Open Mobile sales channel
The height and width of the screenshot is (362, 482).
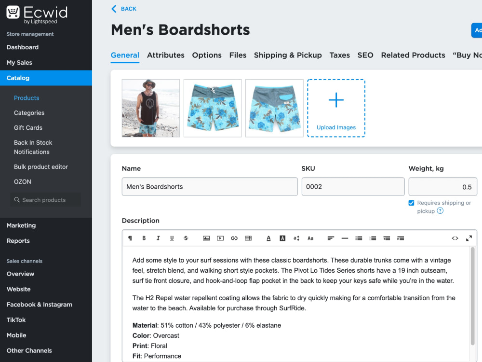tap(16, 335)
